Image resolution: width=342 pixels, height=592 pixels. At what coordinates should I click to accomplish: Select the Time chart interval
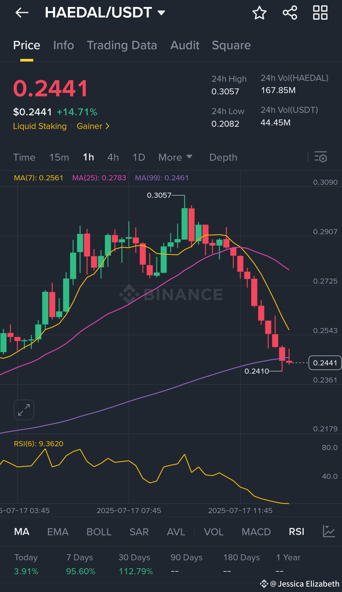(x=24, y=157)
